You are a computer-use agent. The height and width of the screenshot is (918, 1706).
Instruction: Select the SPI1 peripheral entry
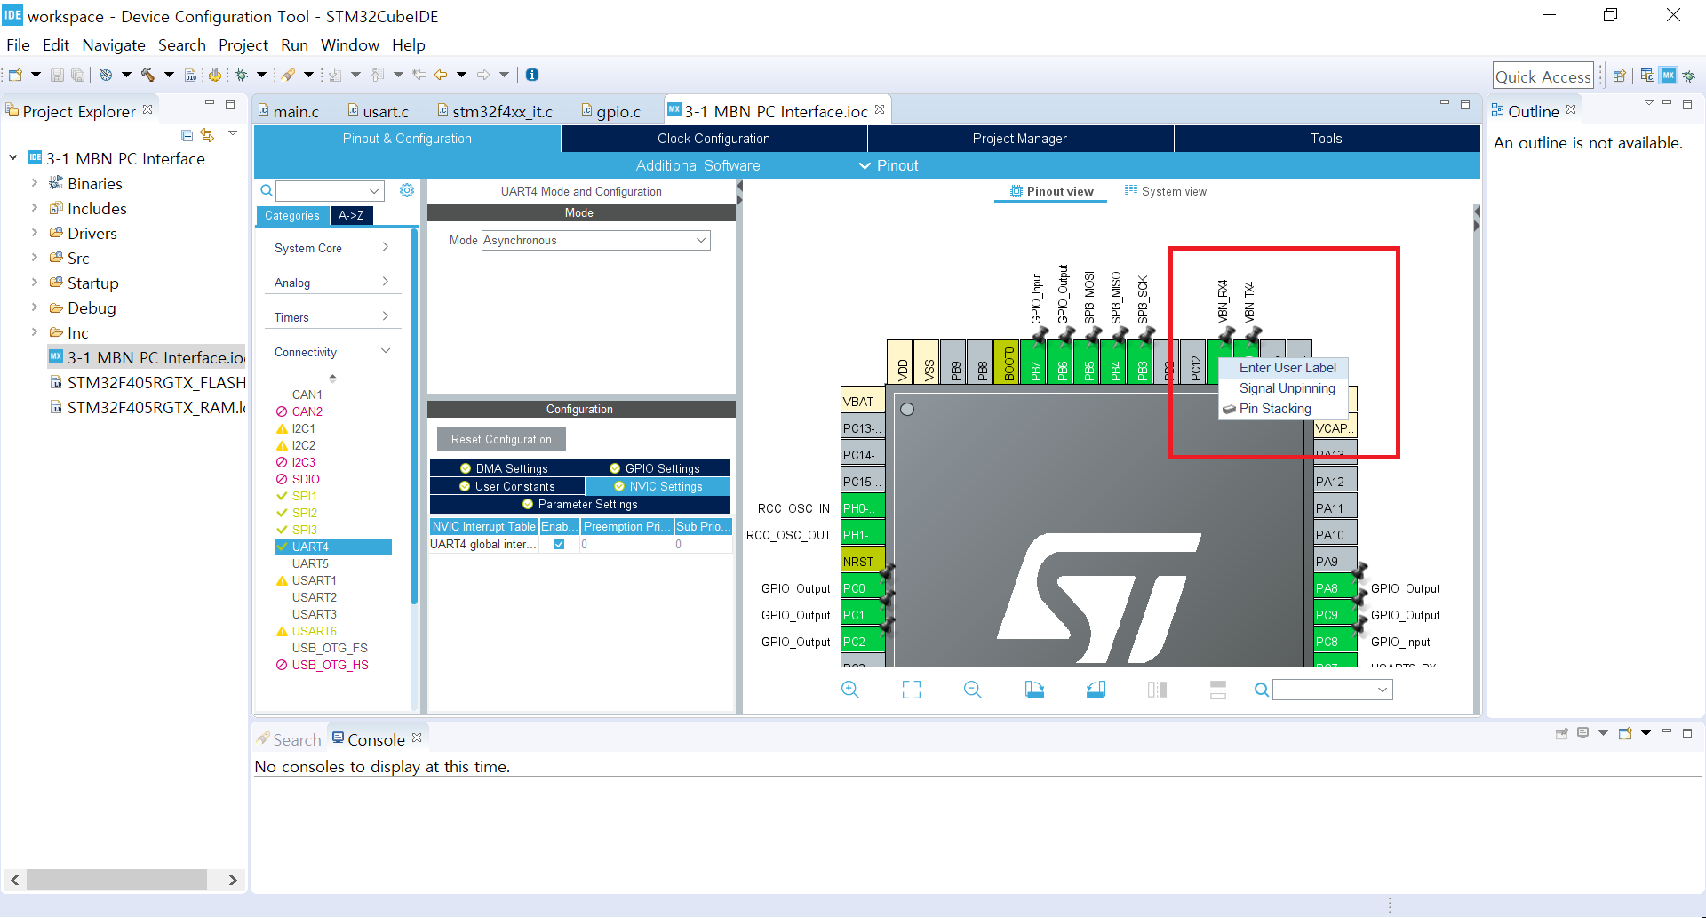pyautogui.click(x=304, y=496)
